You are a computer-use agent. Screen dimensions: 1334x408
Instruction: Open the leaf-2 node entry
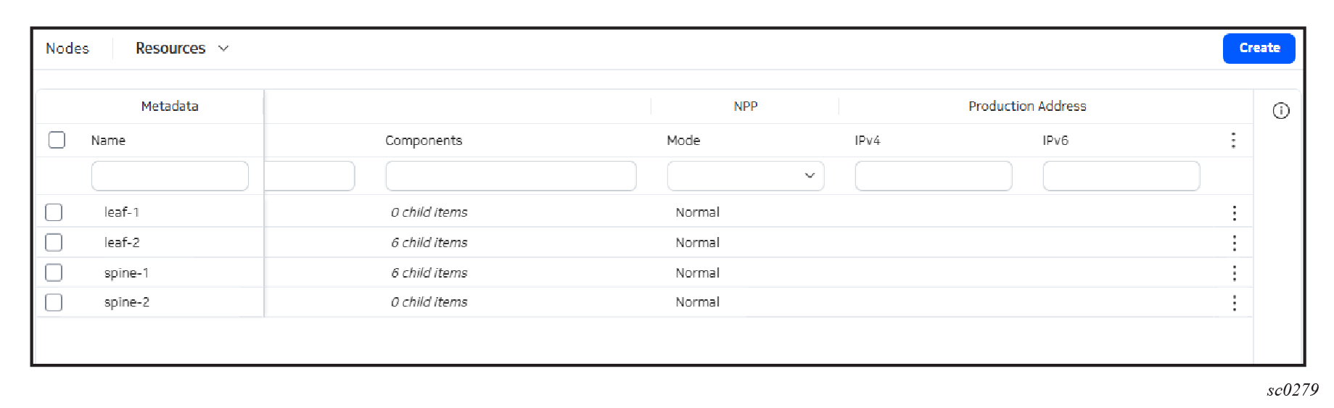122,243
